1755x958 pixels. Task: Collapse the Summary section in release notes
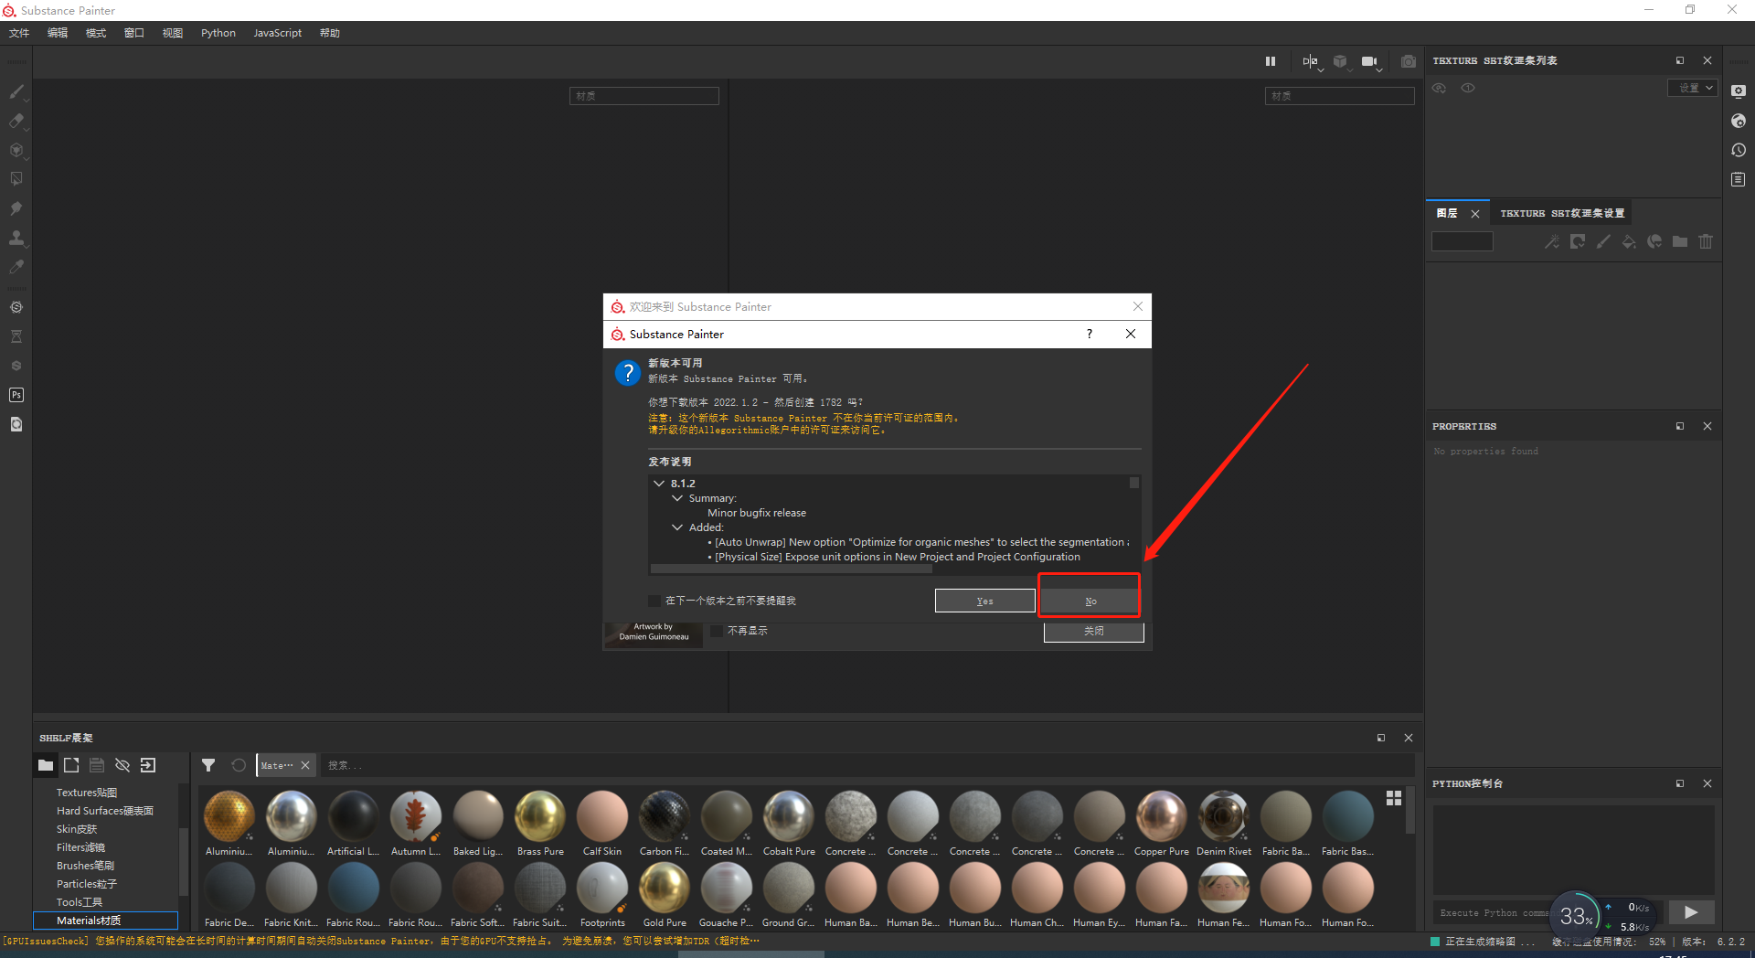pos(677,498)
